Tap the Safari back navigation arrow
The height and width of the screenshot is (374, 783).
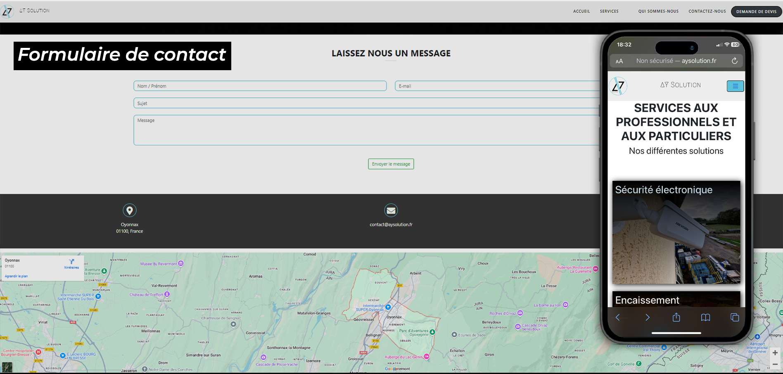pyautogui.click(x=618, y=317)
